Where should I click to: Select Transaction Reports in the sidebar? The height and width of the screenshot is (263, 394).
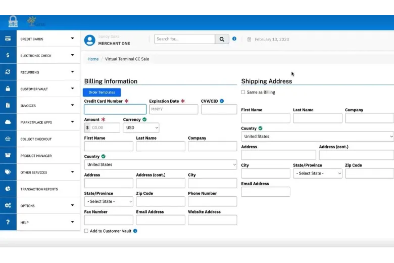[39, 189]
